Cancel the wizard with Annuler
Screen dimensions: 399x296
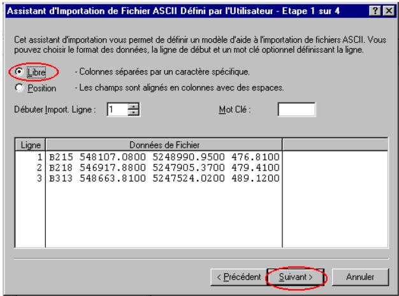[x=360, y=277]
